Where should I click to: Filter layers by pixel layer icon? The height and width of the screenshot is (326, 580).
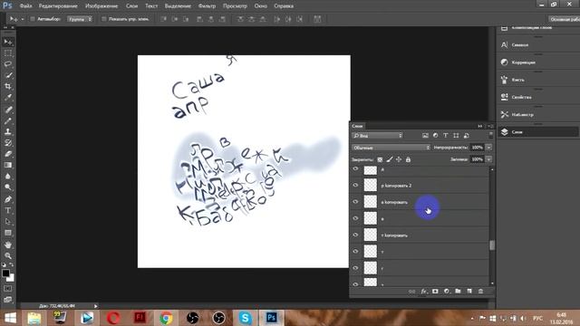425,136
